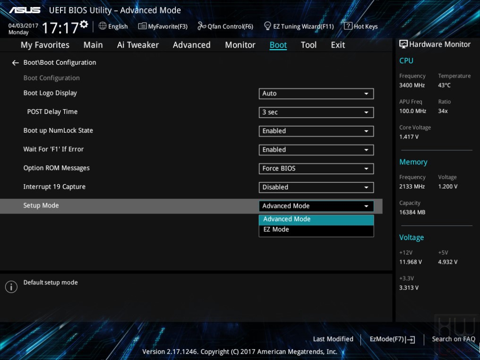This screenshot has height=360, width=480.
Task: Open the Advanced tab
Action: click(192, 45)
